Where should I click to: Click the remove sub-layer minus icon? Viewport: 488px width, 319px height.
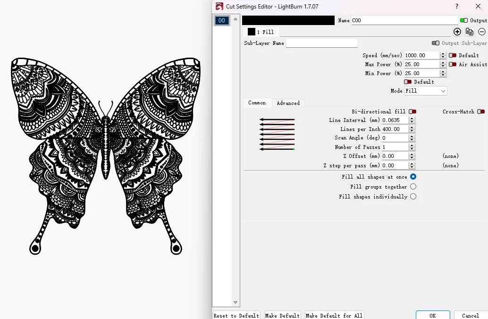tap(481, 32)
